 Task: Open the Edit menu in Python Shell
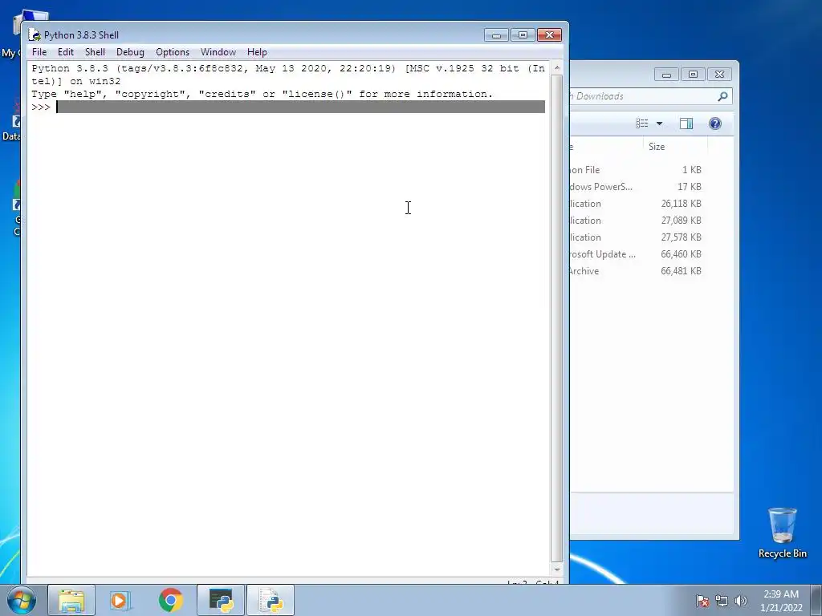coord(66,52)
